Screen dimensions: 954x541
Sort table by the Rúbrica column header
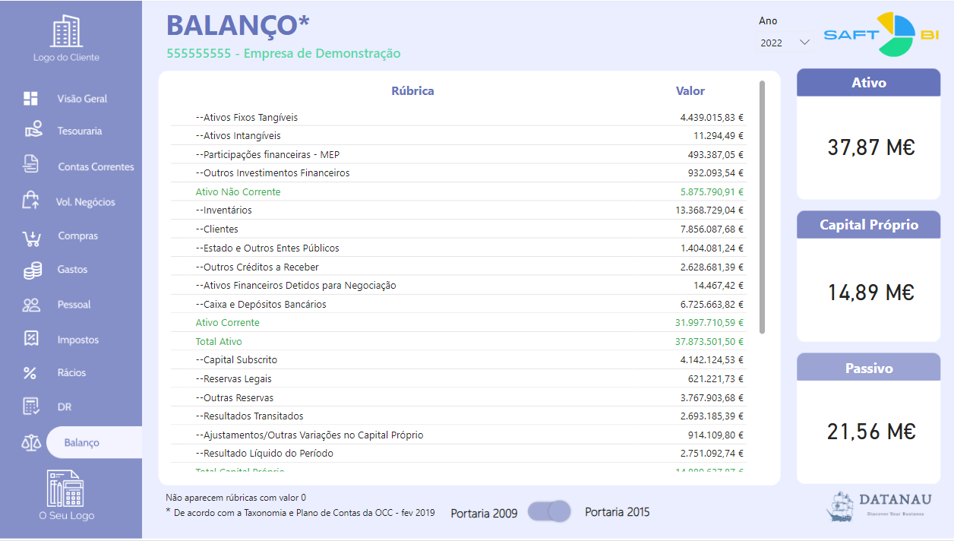(412, 91)
